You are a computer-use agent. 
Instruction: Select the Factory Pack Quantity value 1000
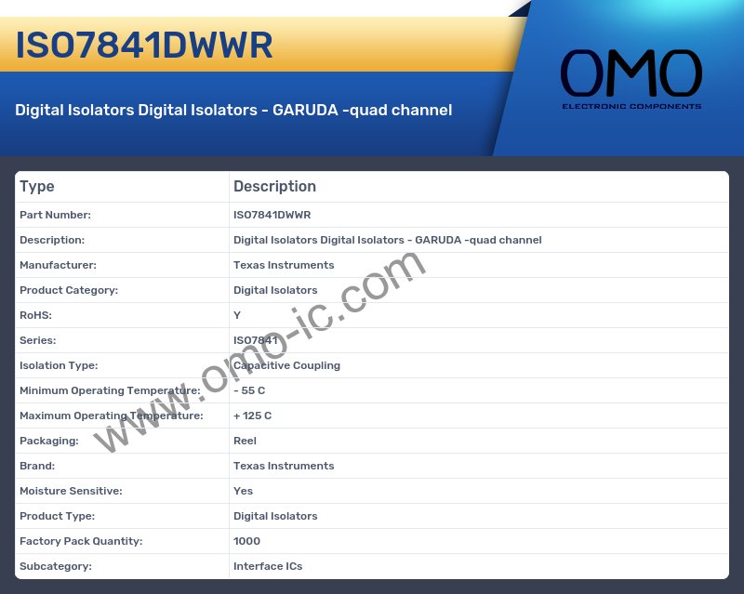[x=245, y=541]
